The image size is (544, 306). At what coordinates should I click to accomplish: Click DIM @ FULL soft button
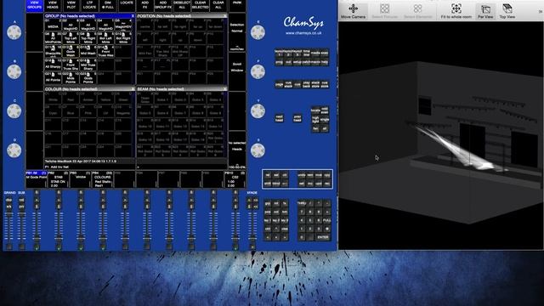tap(108, 5)
